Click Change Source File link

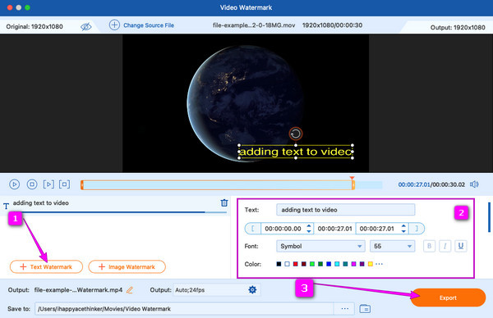pos(149,25)
